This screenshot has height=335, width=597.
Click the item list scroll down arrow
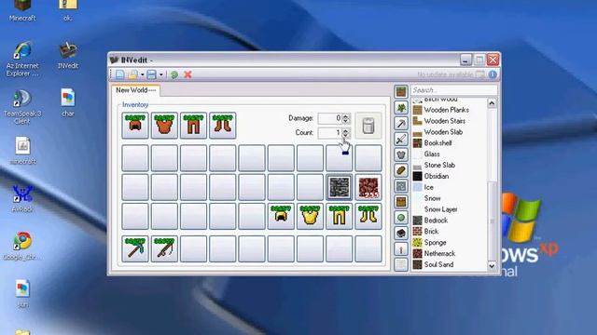492,266
